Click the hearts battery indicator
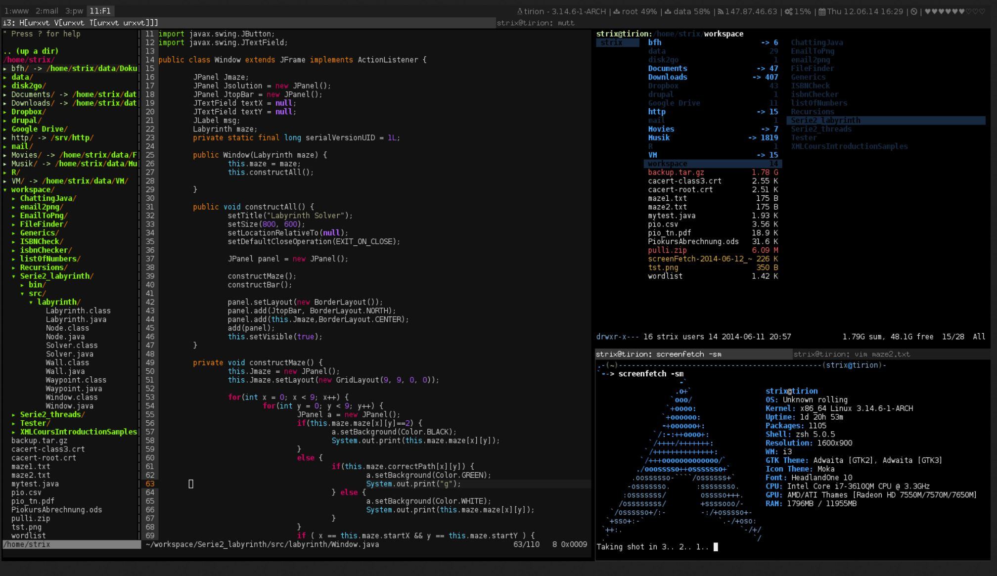 [955, 11]
